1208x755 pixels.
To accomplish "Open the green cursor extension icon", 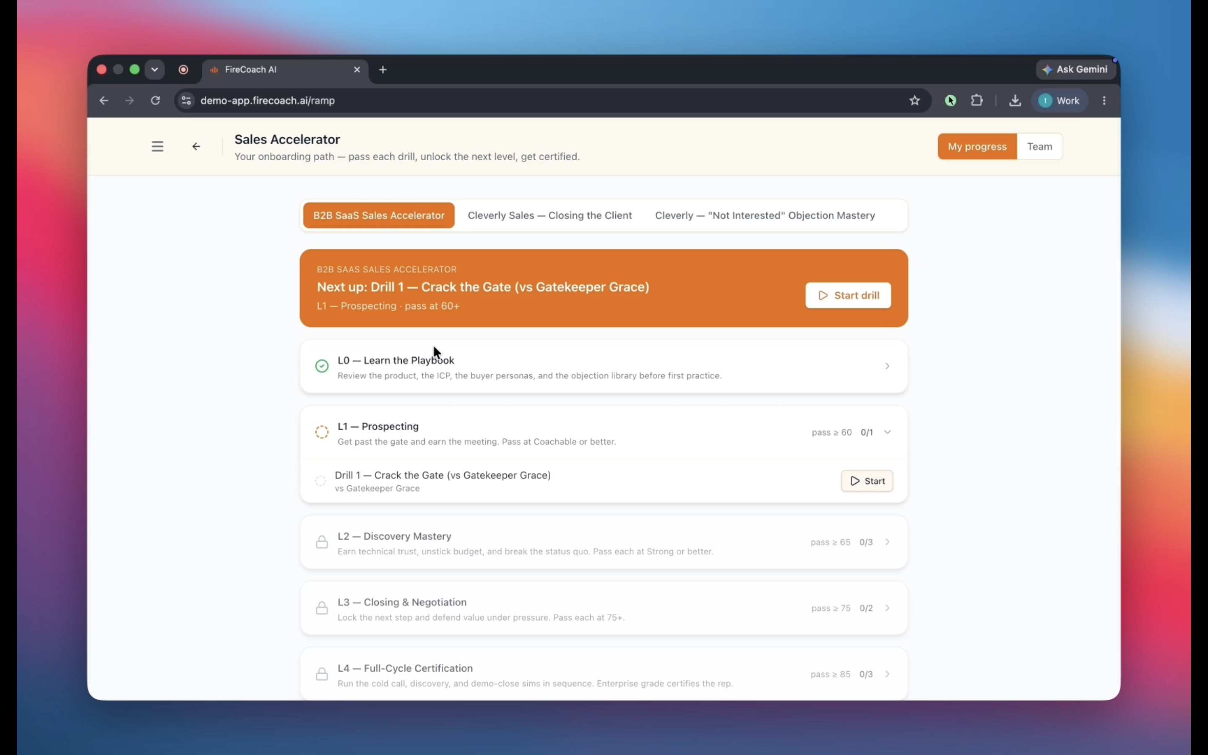I will (x=950, y=100).
